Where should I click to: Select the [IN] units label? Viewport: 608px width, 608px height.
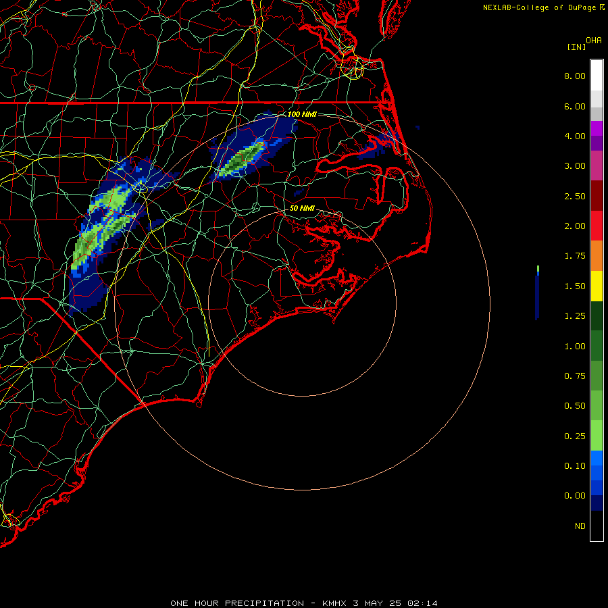coord(576,47)
